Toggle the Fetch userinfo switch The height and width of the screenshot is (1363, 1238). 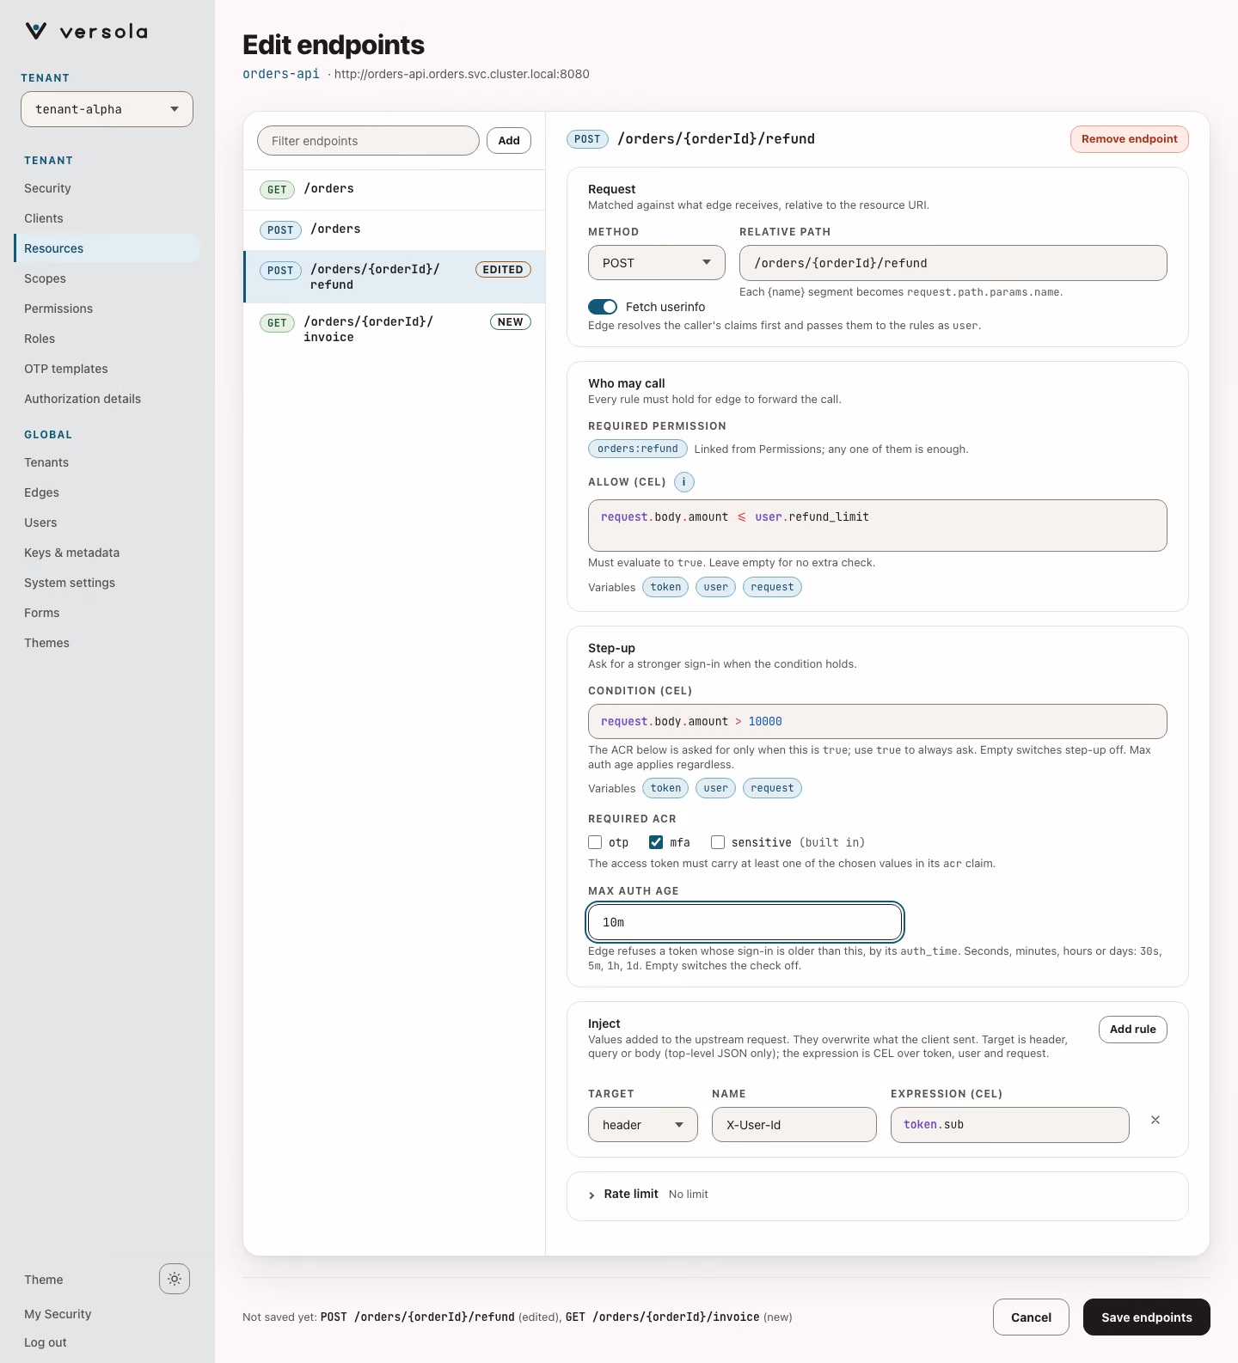(x=603, y=307)
